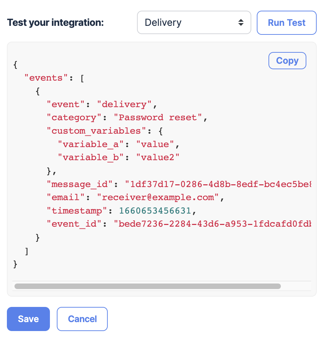Click the receiver@example.com email value
The height and width of the screenshot is (340, 327).
158,198
